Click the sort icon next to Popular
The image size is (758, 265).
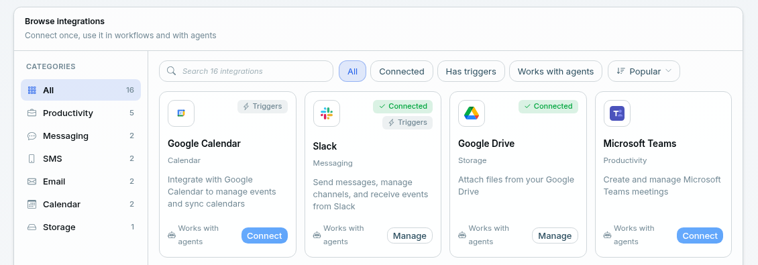point(621,71)
